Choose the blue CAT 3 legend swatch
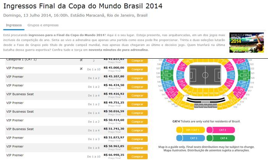 [x=190, y=138]
